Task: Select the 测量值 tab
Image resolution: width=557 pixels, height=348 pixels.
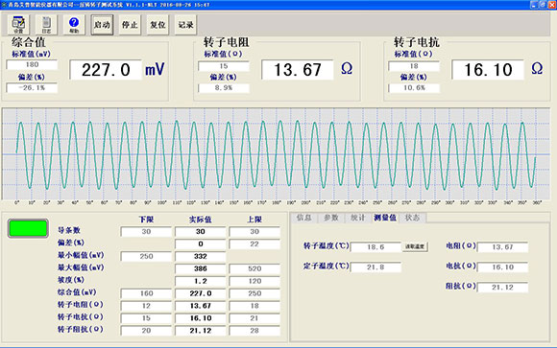Action: (385, 218)
